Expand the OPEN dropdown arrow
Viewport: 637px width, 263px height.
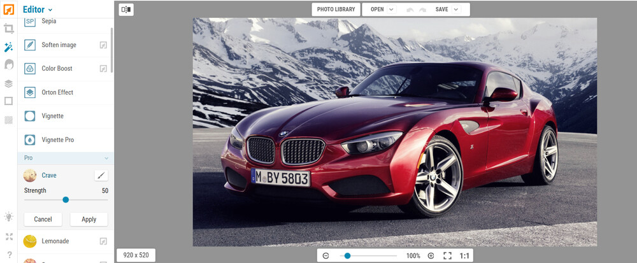coord(391,10)
